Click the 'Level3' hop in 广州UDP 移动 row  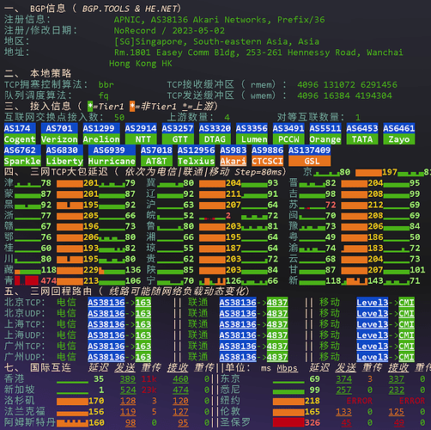[x=373, y=357]
